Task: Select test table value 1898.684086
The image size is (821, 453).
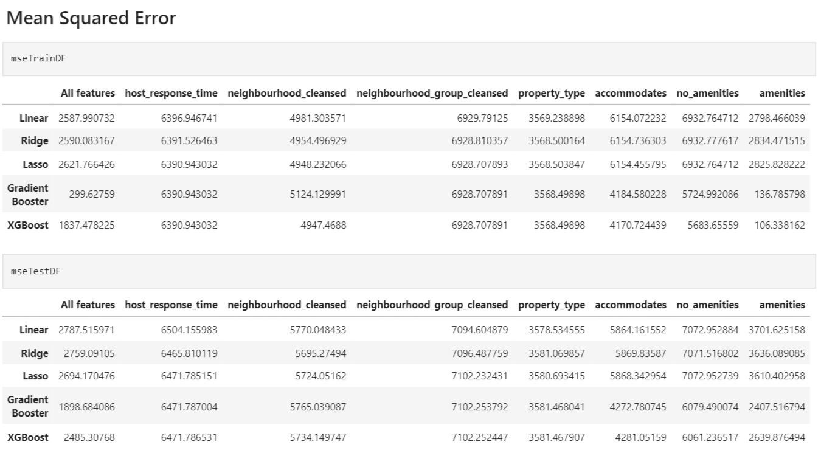Action: [x=86, y=406]
